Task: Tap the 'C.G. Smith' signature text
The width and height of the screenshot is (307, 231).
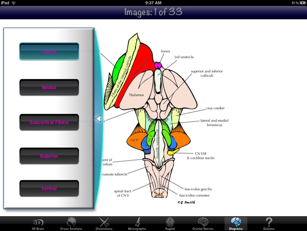Action: pyautogui.click(x=186, y=202)
